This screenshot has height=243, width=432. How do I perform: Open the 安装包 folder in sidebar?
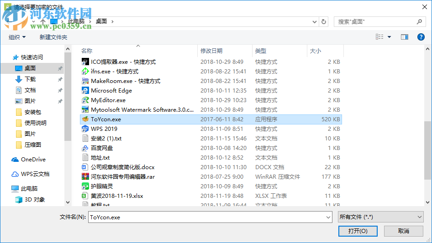28,112
